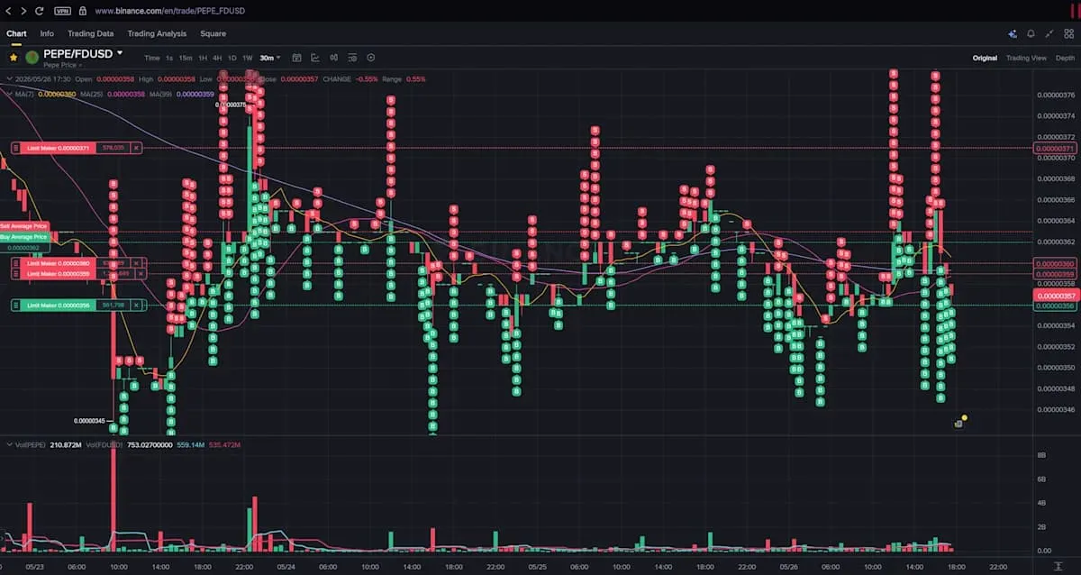The image size is (1081, 575).
Task: Click the browser back arrow
Action: 9,11
